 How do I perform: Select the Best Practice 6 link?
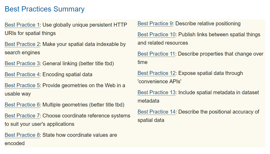coord(22,105)
